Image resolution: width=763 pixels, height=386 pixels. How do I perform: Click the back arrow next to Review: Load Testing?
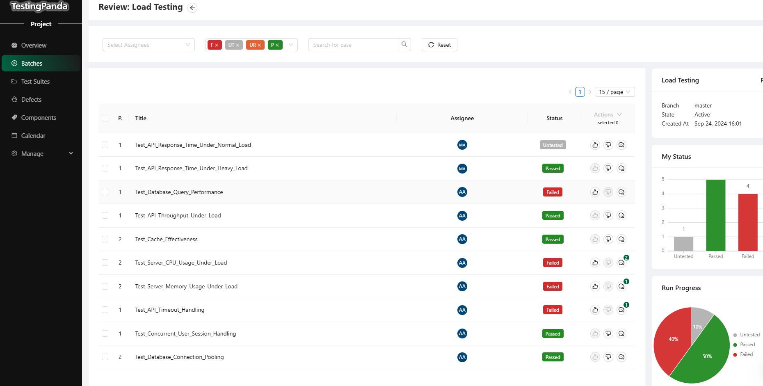point(192,8)
